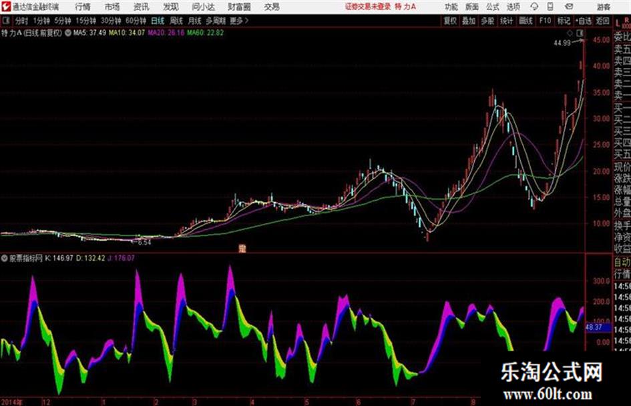Open the 交易 menu

272,7
